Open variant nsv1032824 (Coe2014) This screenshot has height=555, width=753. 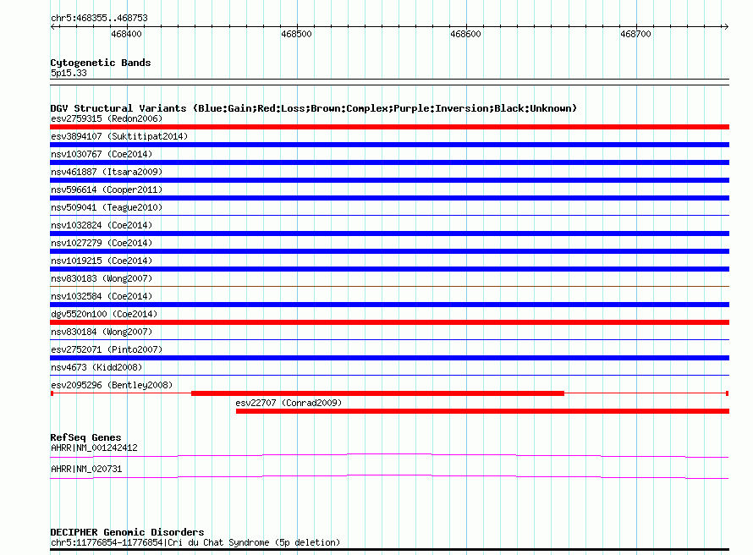coord(102,225)
